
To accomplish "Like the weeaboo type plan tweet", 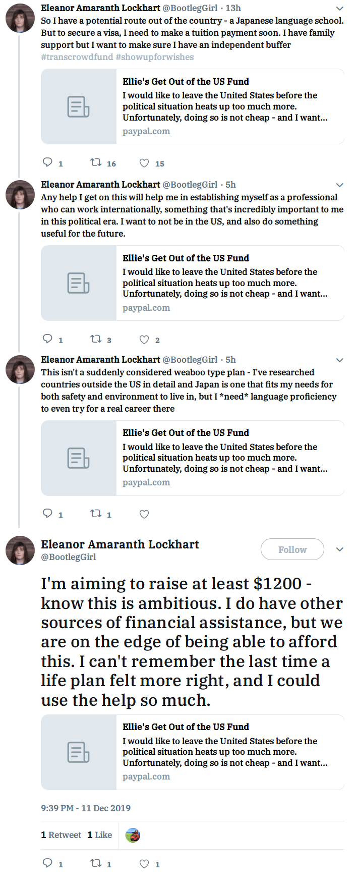I will point(144,514).
